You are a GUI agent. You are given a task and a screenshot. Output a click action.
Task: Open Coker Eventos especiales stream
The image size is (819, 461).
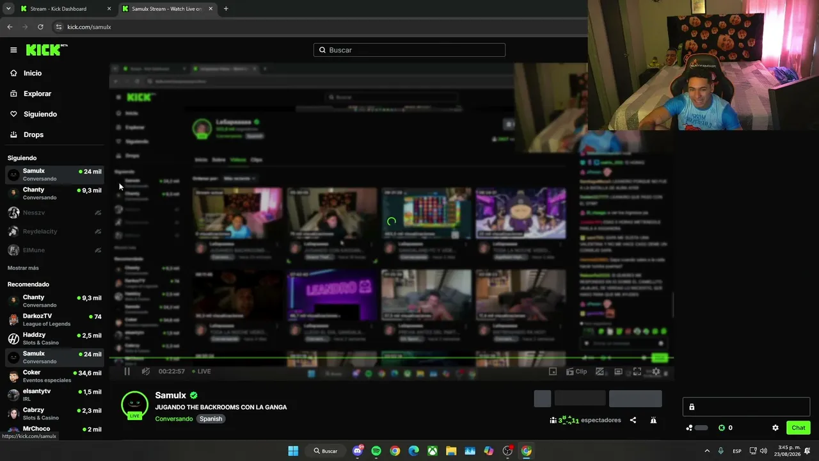pyautogui.click(x=54, y=376)
